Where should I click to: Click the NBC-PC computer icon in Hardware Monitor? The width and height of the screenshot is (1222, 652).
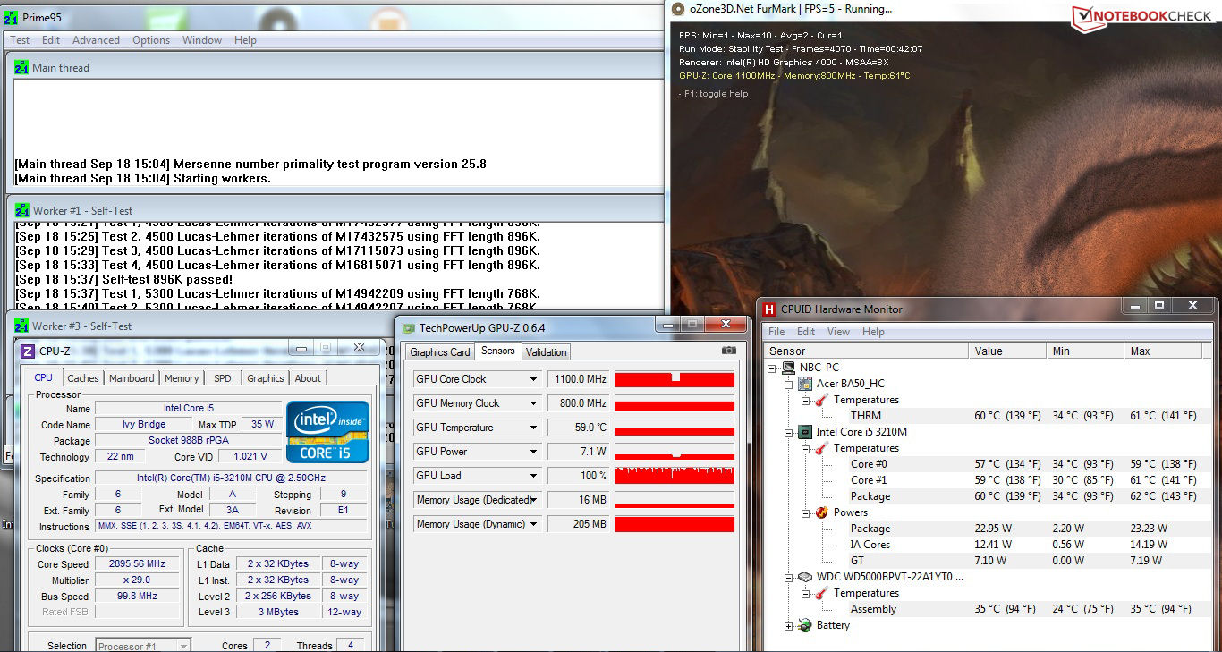pyautogui.click(x=789, y=368)
